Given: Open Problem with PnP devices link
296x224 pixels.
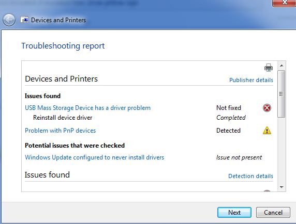Looking at the screenshot, I should [61, 131].
